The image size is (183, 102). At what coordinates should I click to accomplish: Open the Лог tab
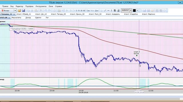(47, 18)
